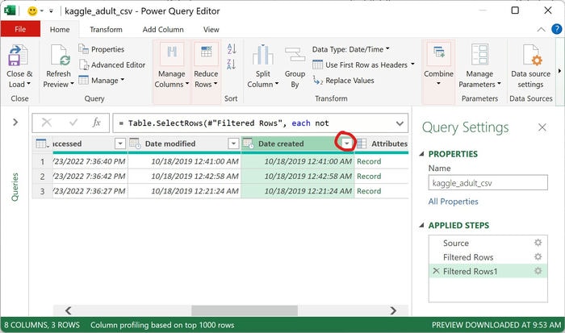Click the Refresh Preview icon
The height and width of the screenshot is (333, 565).
60,55
